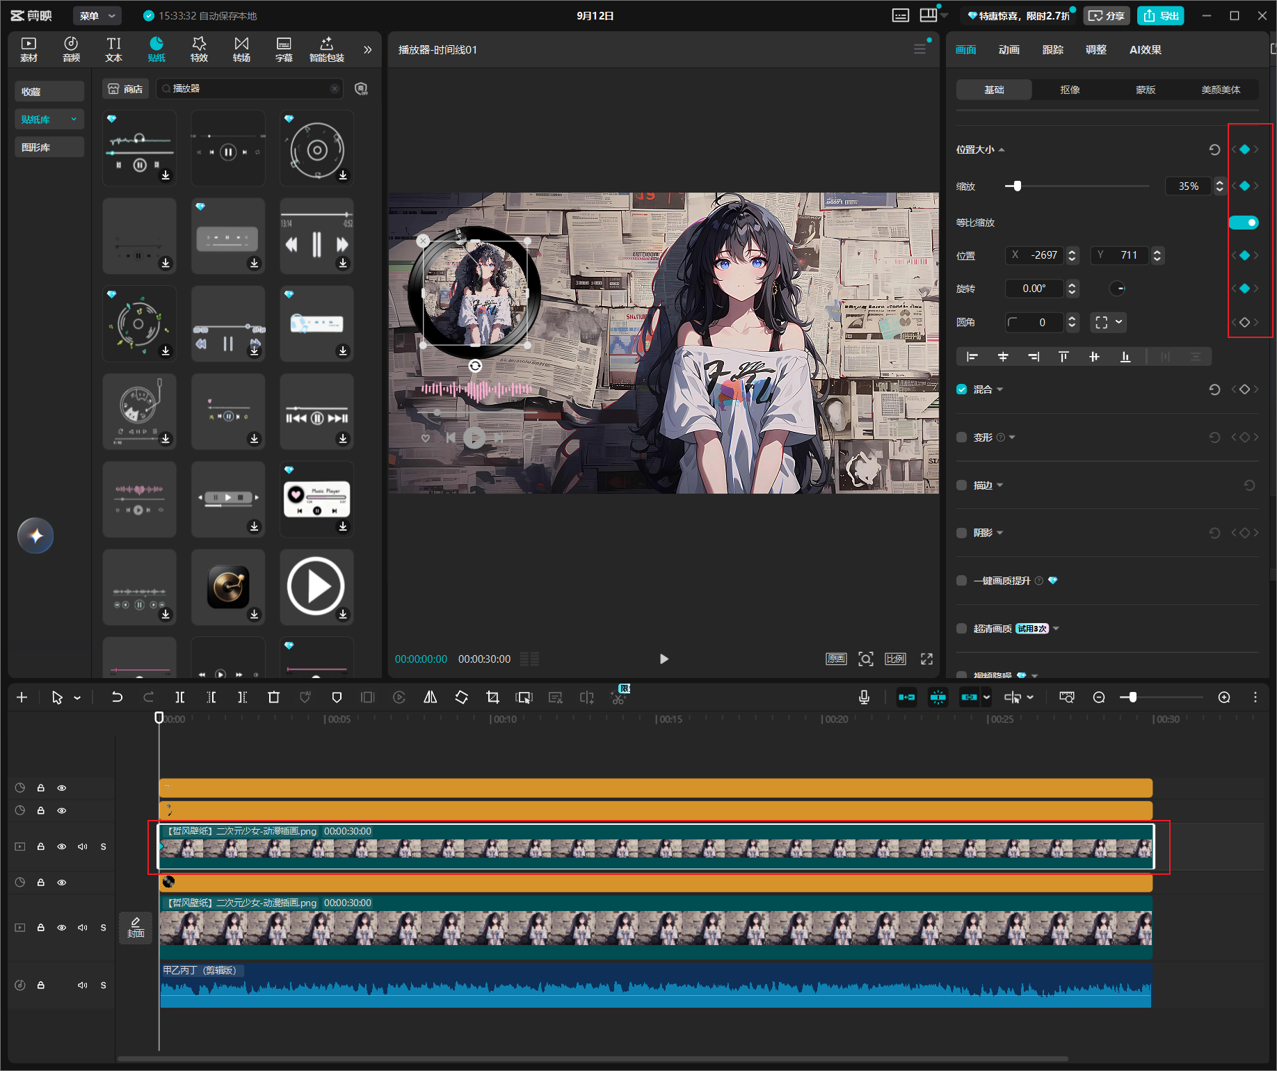Toggle fullscreen preview
The image size is (1277, 1071).
point(926,659)
